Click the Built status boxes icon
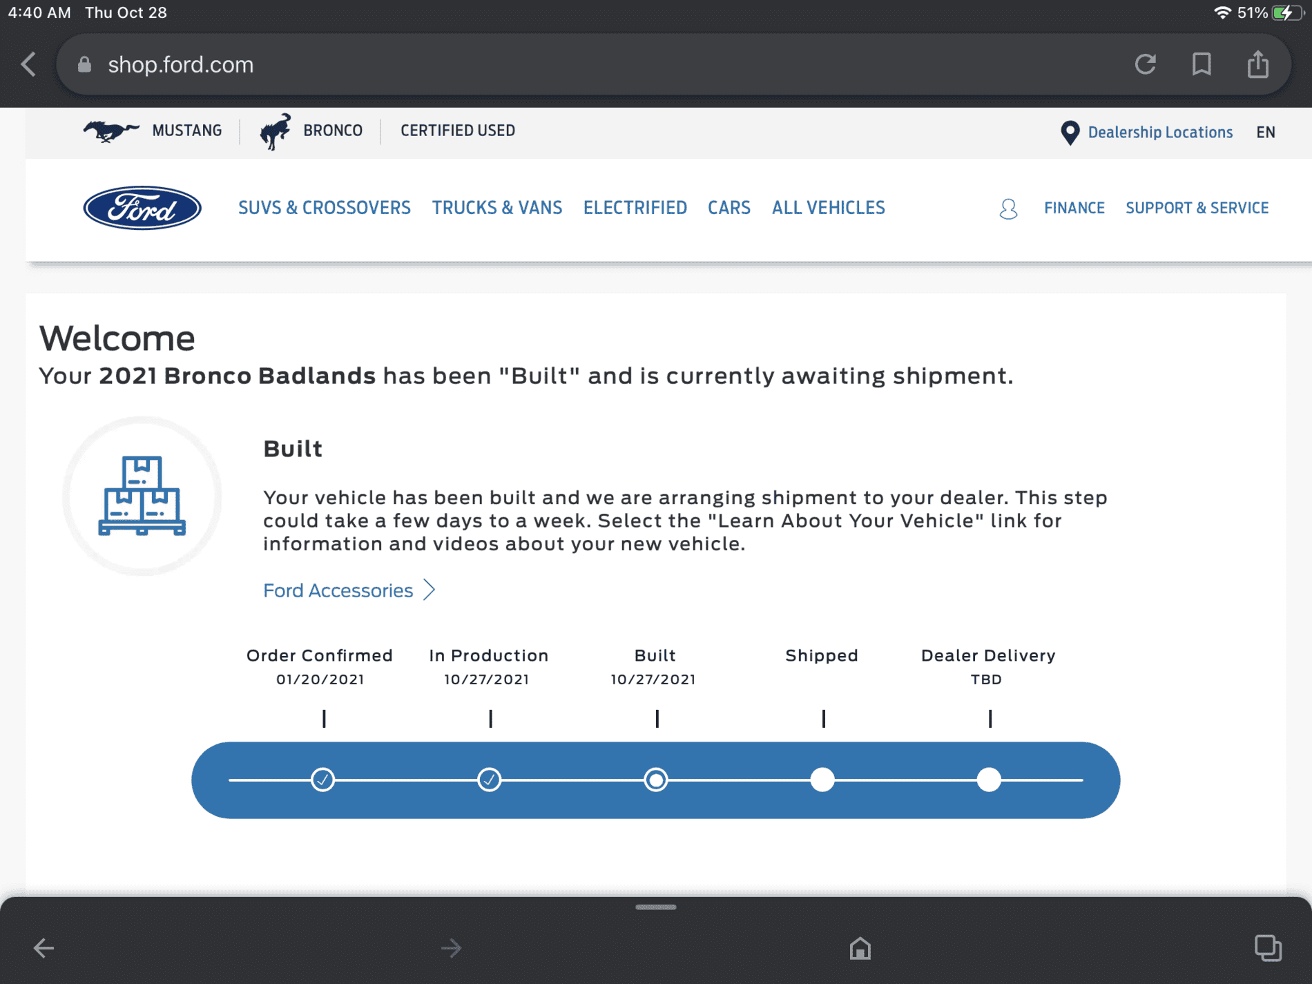 coord(142,496)
